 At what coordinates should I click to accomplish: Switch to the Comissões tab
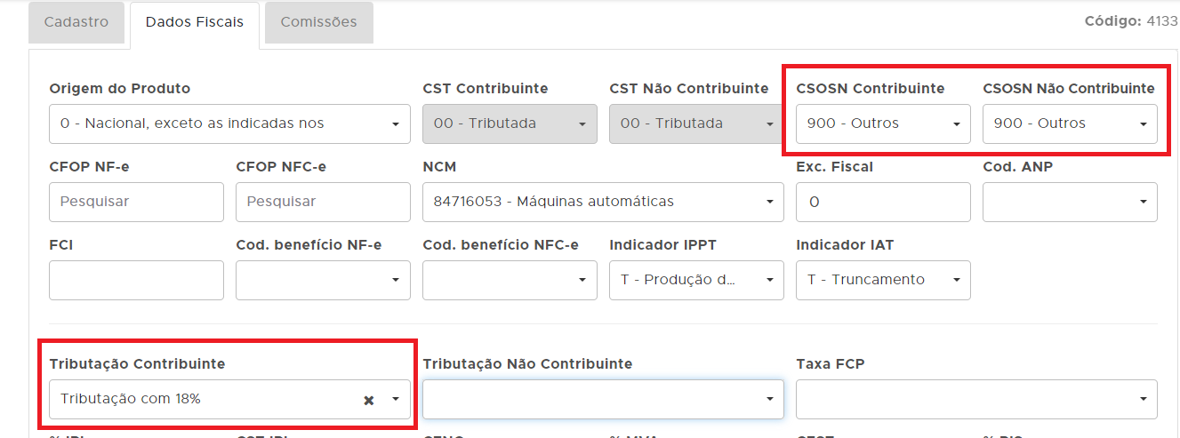[x=318, y=22]
